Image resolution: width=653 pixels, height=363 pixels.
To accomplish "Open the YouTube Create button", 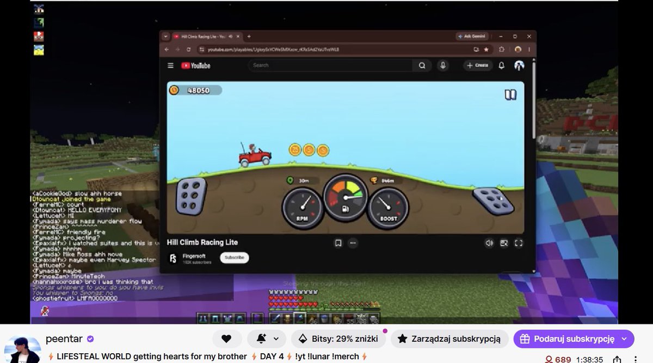I will coord(477,65).
